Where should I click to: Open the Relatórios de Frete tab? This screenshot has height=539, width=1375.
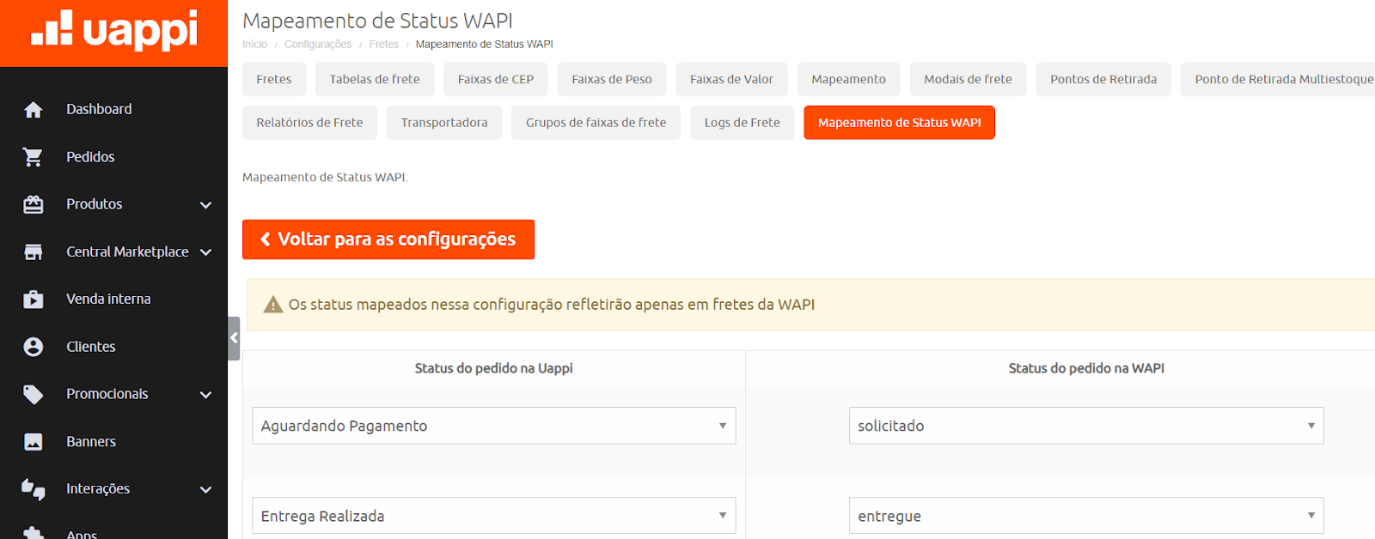point(309,123)
